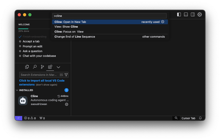Focus the command palette input with >cline
The width and height of the screenshot is (220, 140).
click(x=109, y=16)
